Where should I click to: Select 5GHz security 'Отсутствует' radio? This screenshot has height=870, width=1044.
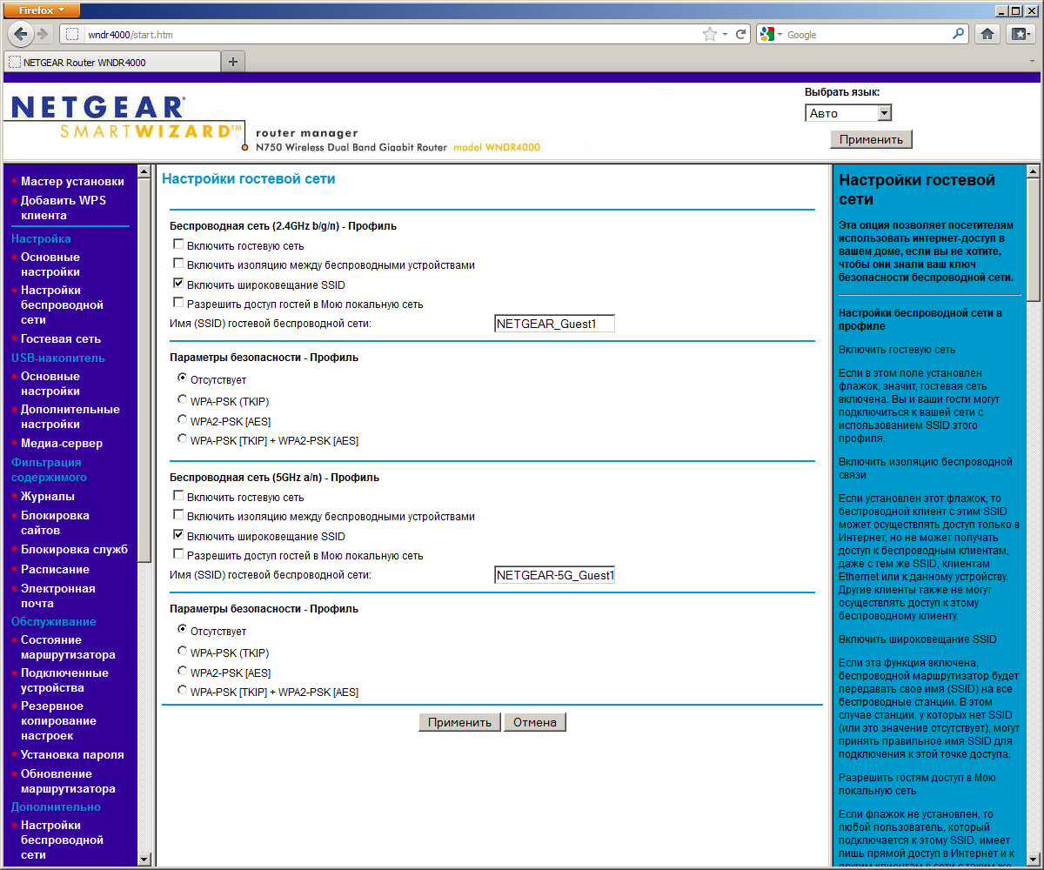point(182,630)
